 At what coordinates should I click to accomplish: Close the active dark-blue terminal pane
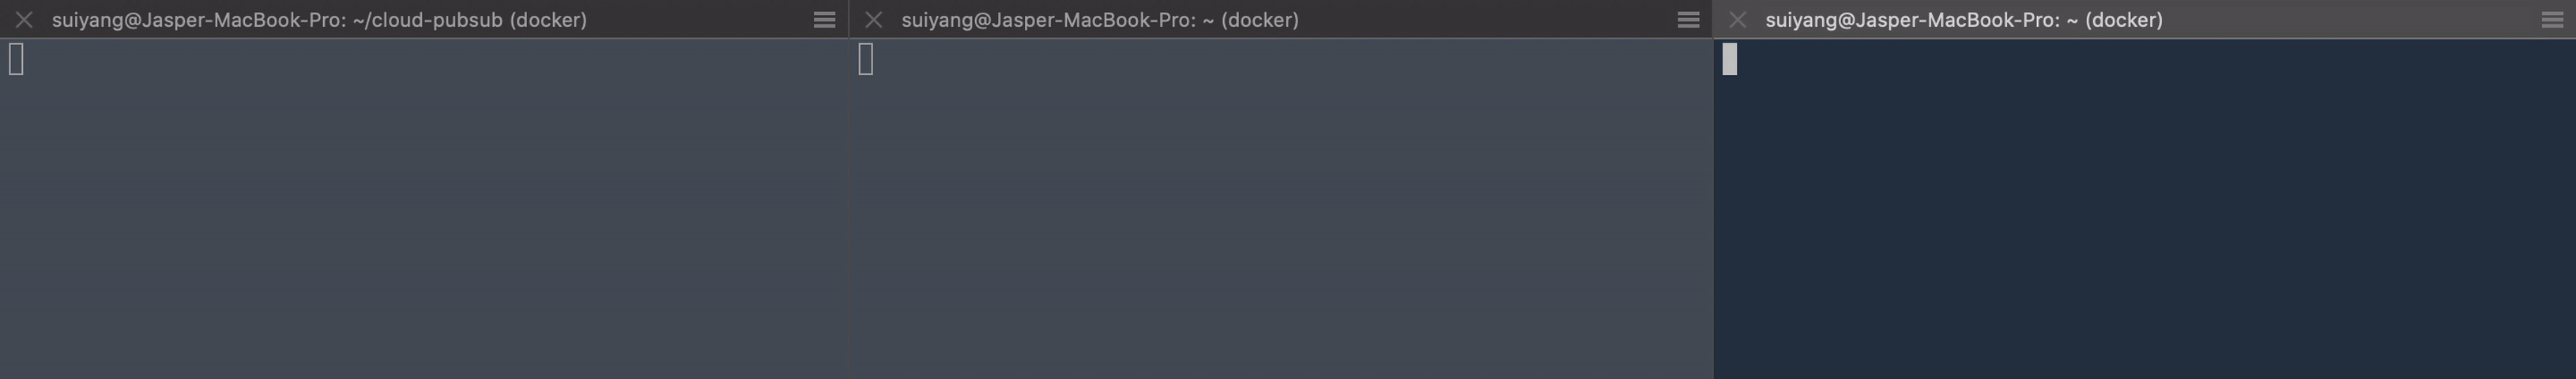[x=1737, y=20]
